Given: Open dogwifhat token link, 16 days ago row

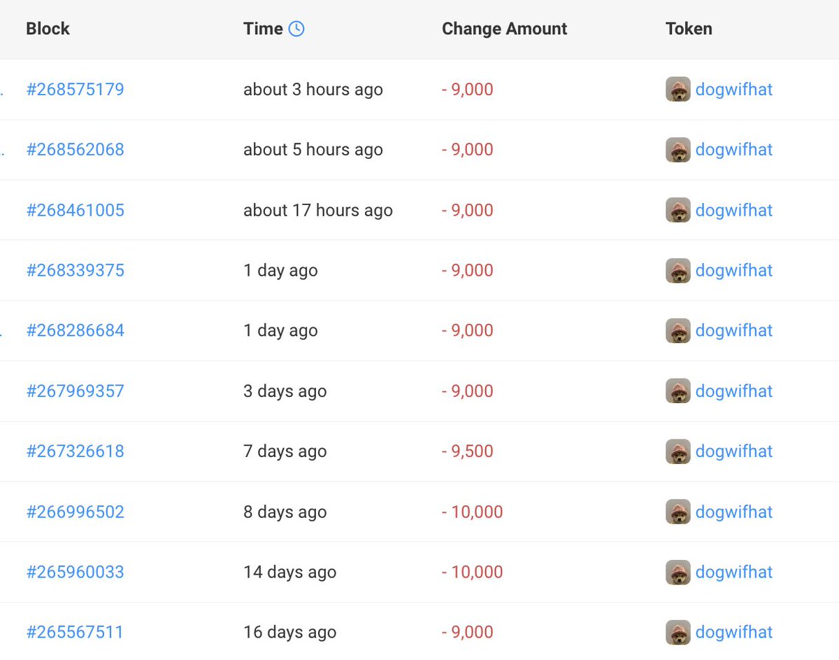Looking at the screenshot, I should pyautogui.click(x=734, y=632).
